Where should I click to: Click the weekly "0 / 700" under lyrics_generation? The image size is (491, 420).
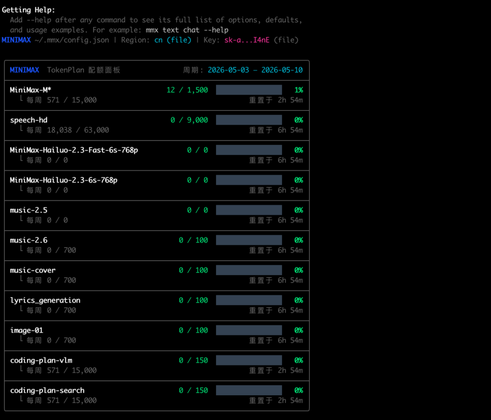[61, 311]
